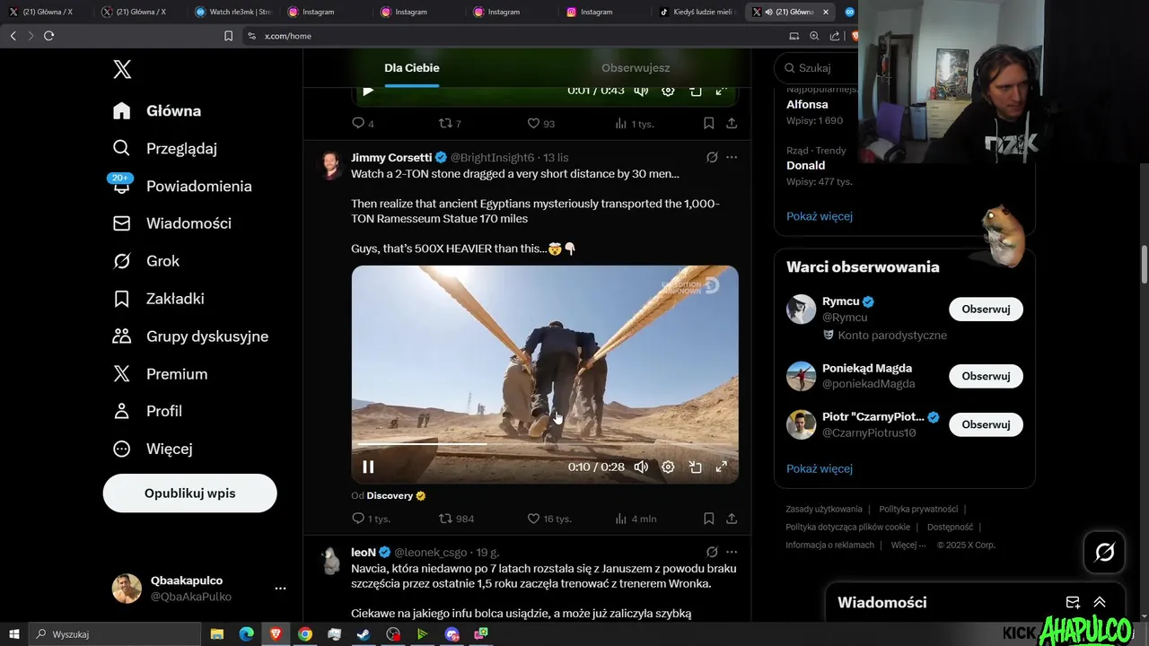
Task: Open account menu dots next to Qbaakapulco
Action: point(280,589)
